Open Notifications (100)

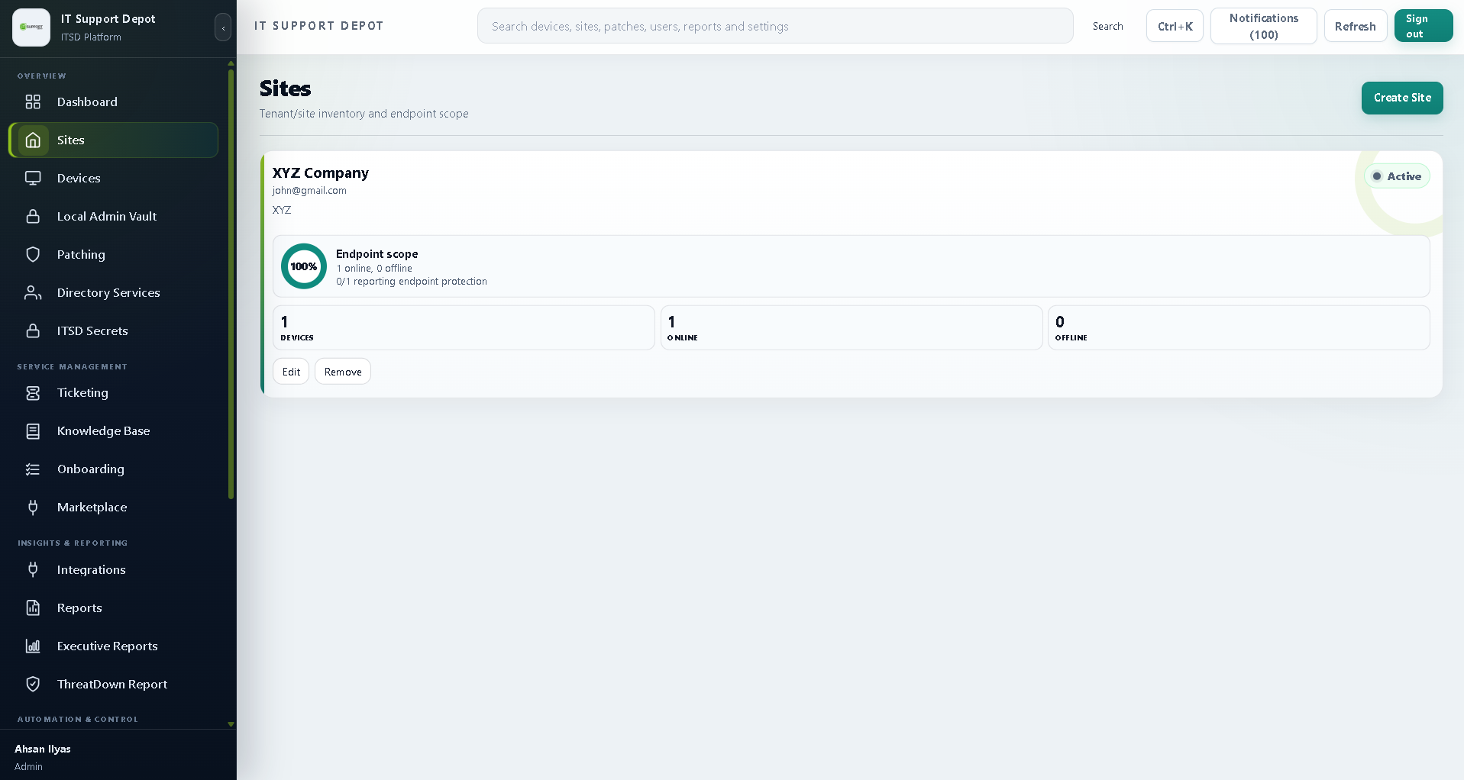click(x=1263, y=26)
